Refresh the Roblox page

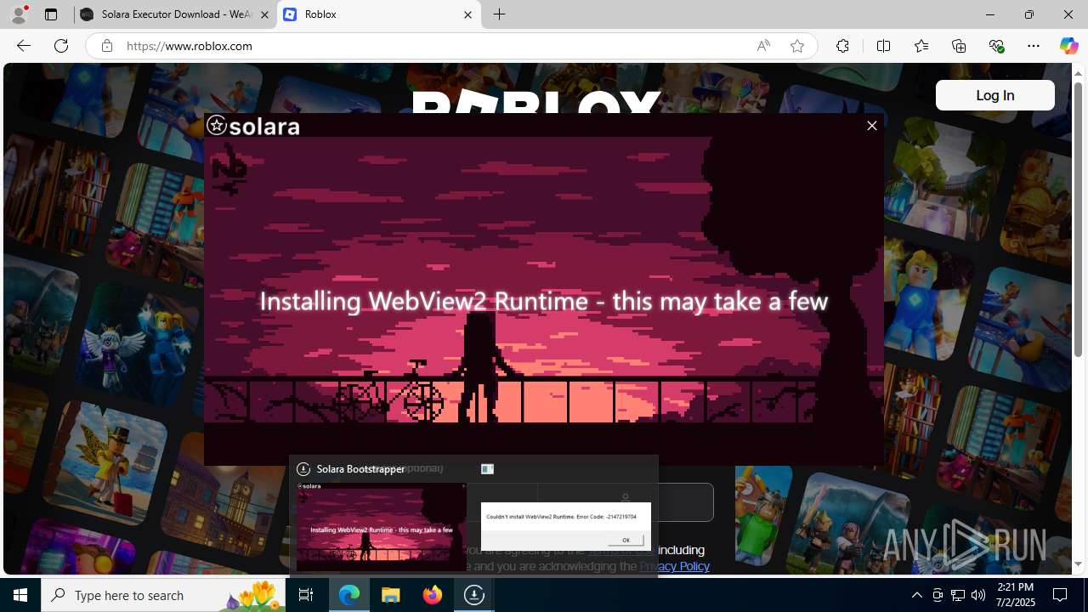point(61,46)
